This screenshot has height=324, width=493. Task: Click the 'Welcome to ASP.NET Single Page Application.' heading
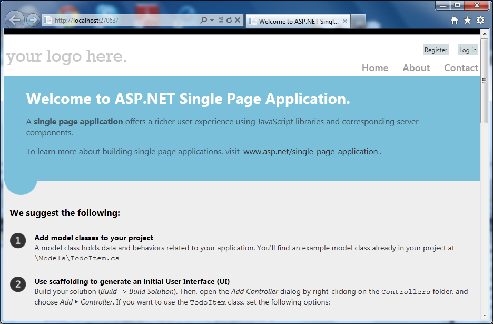tap(188, 99)
